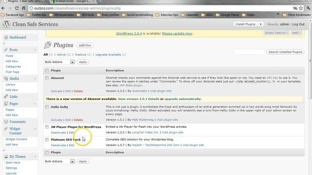
Task: Expand the Screen Options panel
Action: (276, 33)
